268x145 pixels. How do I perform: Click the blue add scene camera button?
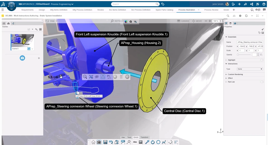tap(22, 58)
